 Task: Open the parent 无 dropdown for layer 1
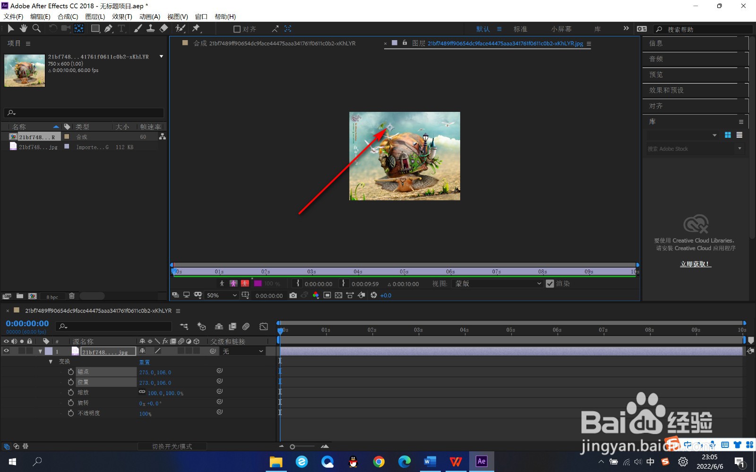[243, 352]
